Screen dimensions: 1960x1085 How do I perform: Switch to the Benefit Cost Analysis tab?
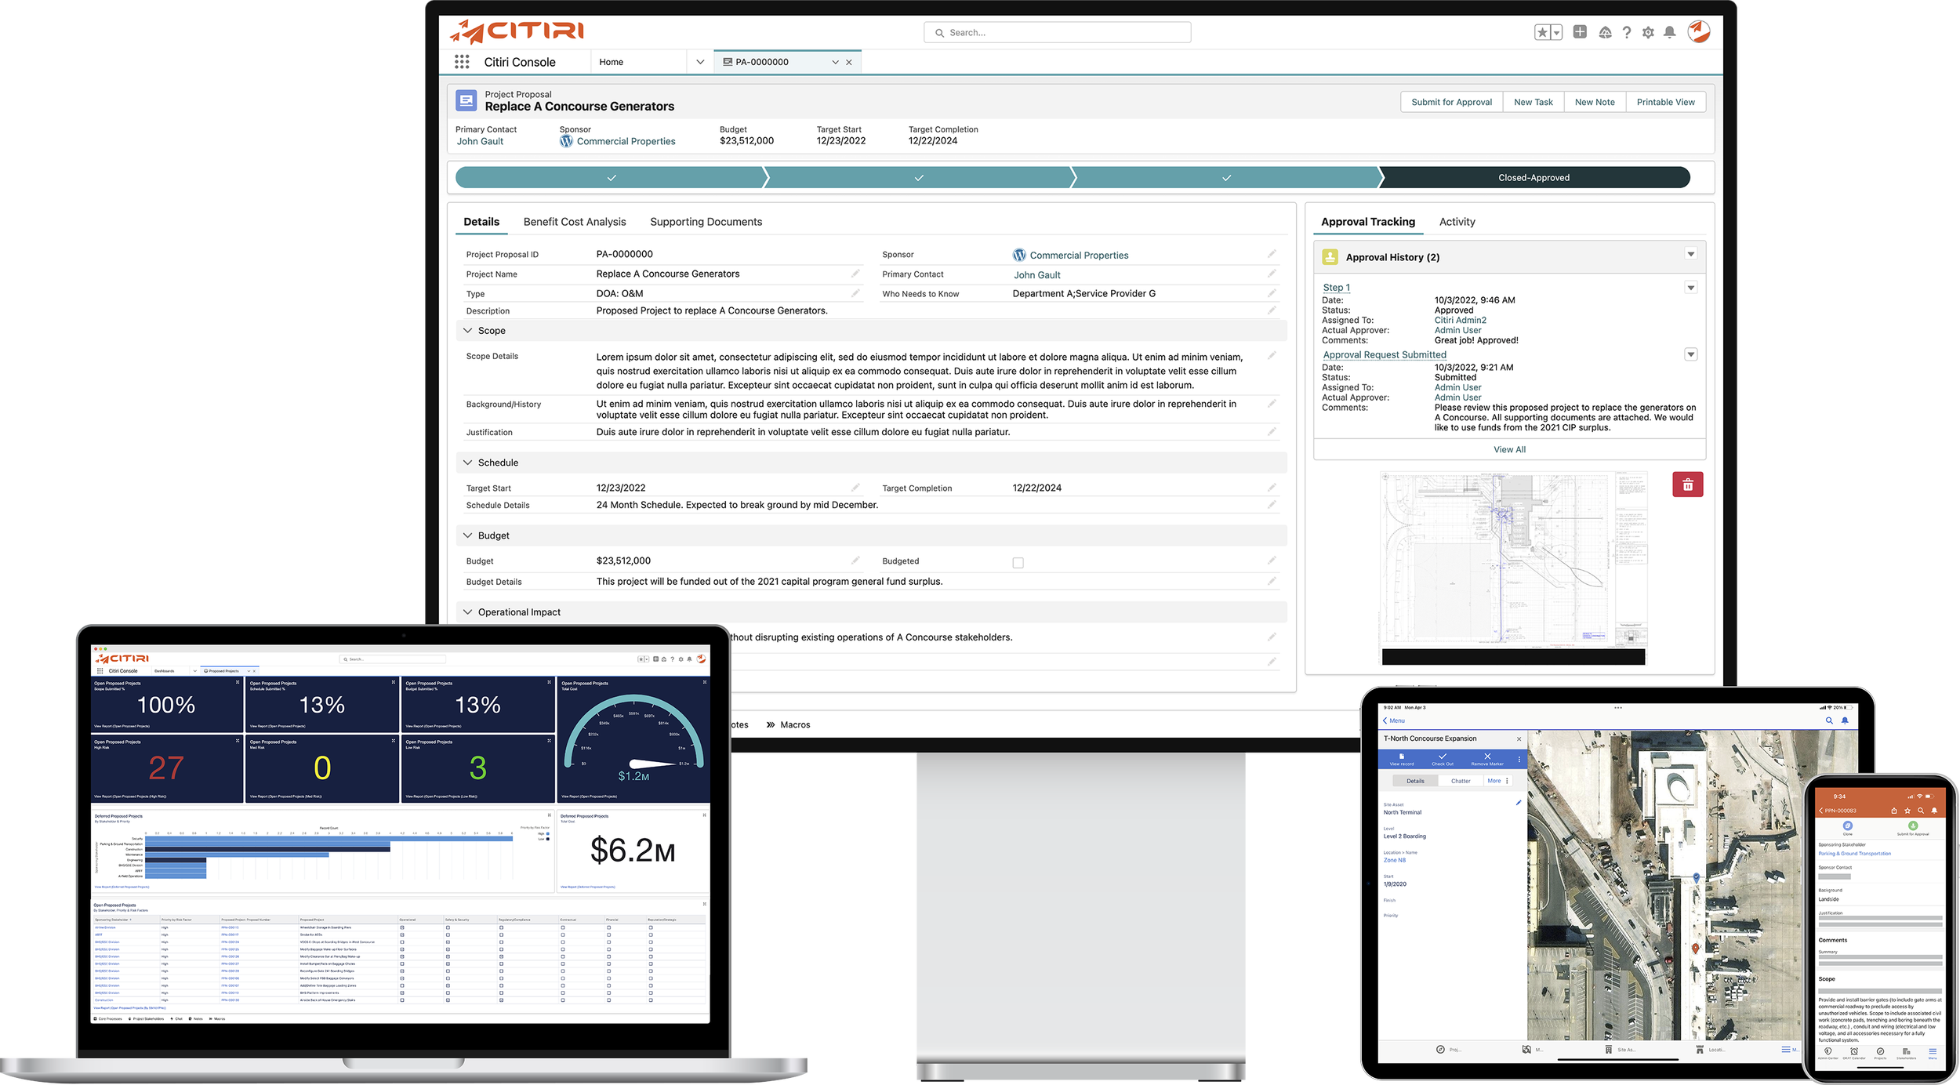pyautogui.click(x=575, y=222)
